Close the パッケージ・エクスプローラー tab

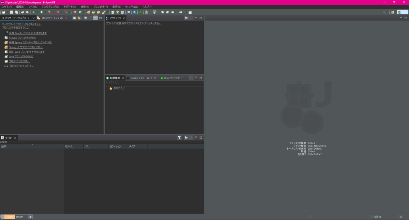[33, 18]
